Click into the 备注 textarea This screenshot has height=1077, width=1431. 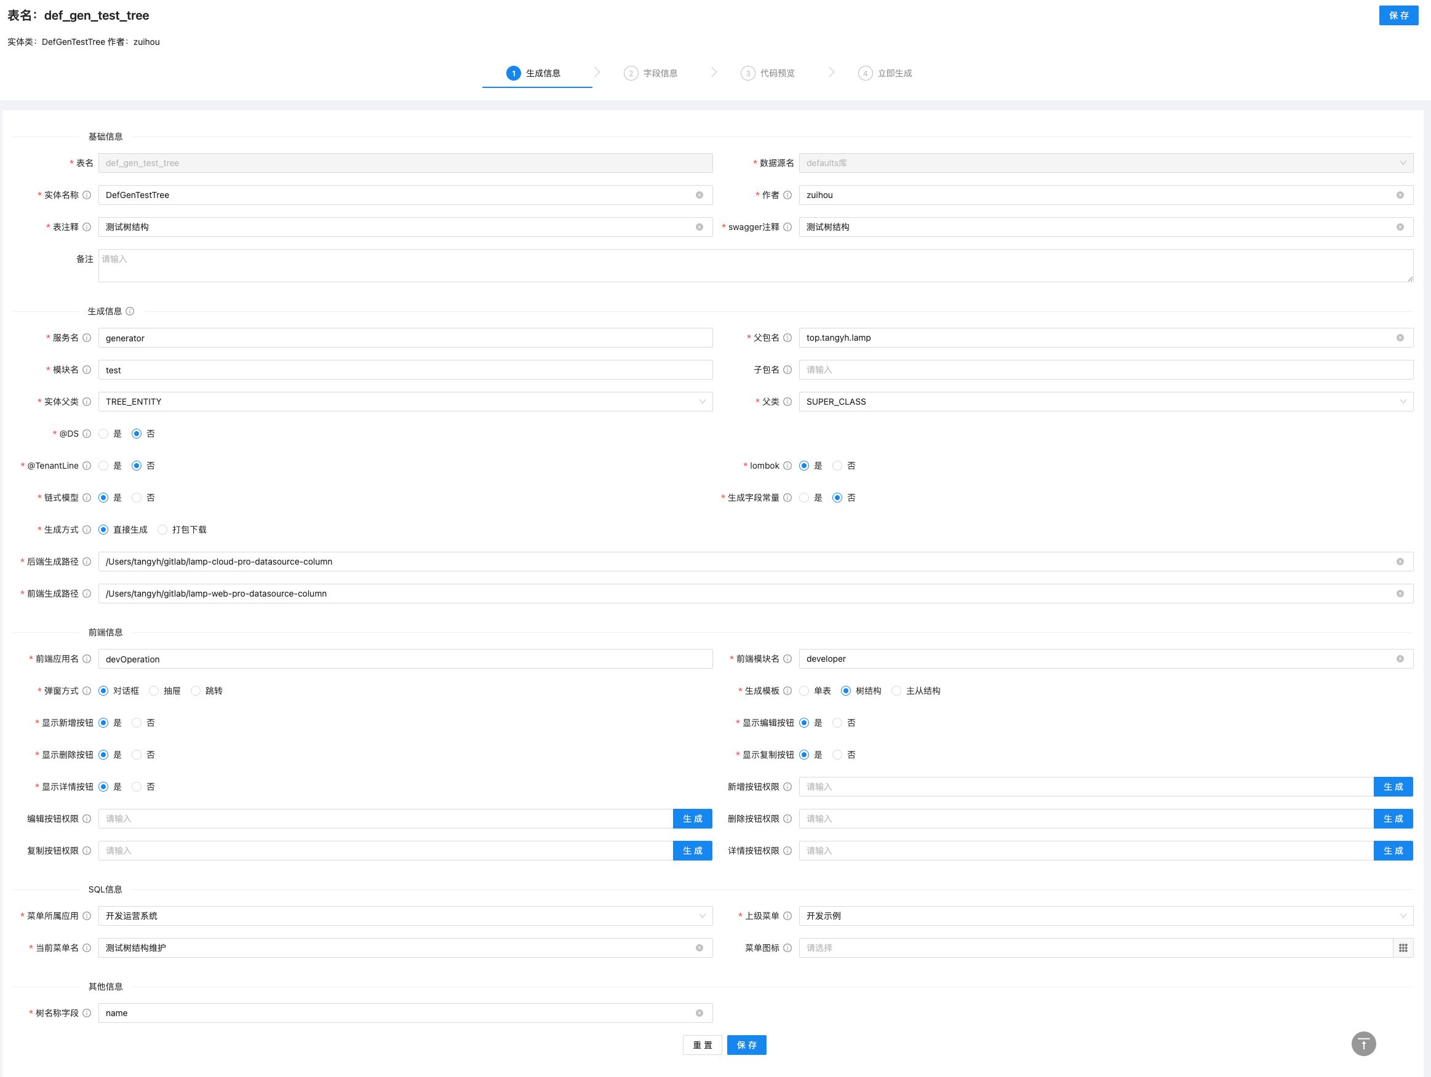point(755,266)
